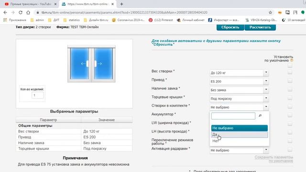Check default box for Активация радарами
The image size is (306, 172).
pos(290,150)
